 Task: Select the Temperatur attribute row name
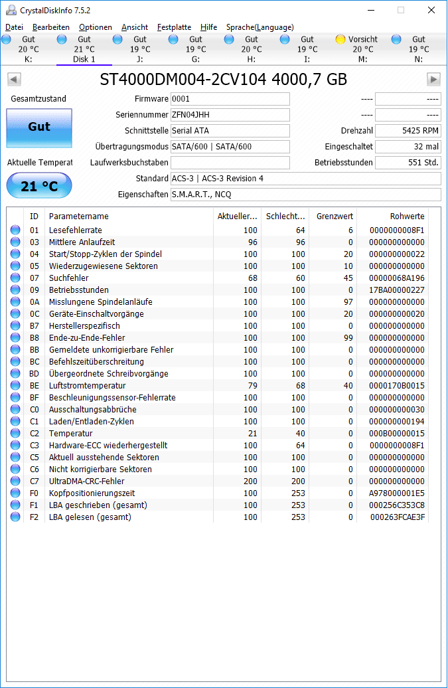click(x=70, y=433)
